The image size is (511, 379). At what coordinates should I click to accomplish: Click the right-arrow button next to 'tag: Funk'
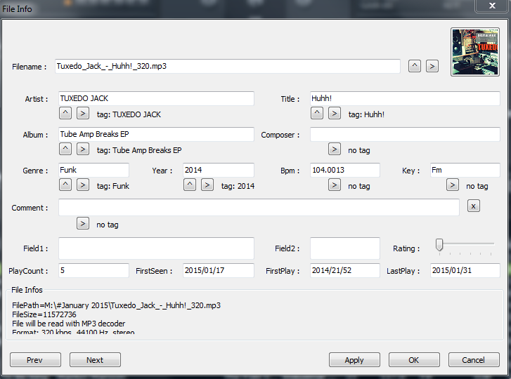[x=83, y=185]
